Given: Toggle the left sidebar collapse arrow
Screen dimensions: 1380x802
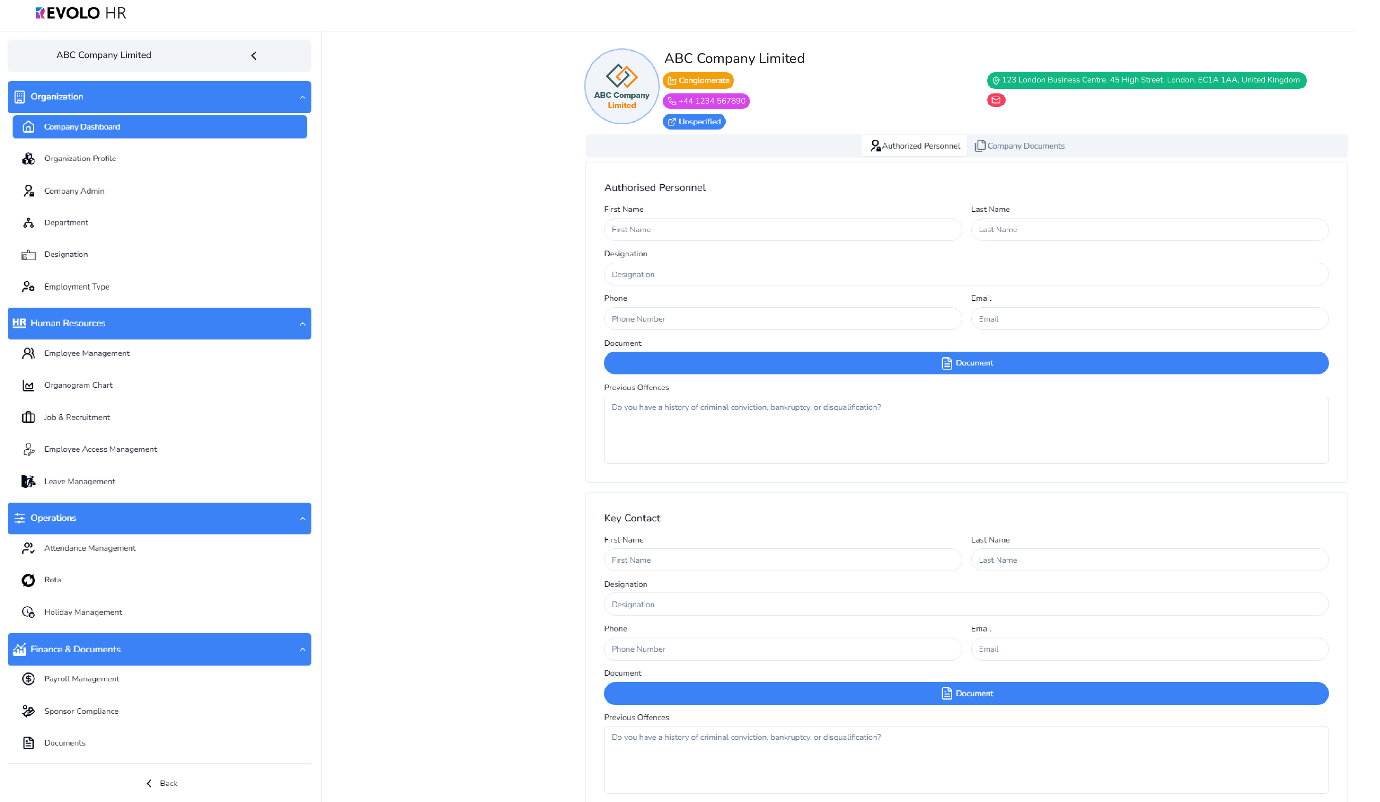Looking at the screenshot, I should (254, 55).
